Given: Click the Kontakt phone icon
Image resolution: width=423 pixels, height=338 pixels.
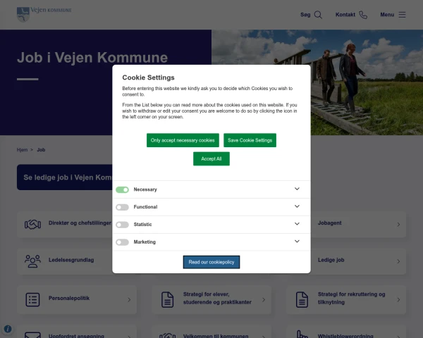Looking at the screenshot, I should (x=363, y=15).
